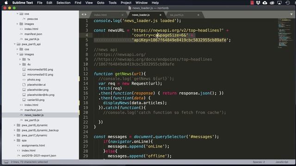Open the Apple menu

tap(6, 3)
